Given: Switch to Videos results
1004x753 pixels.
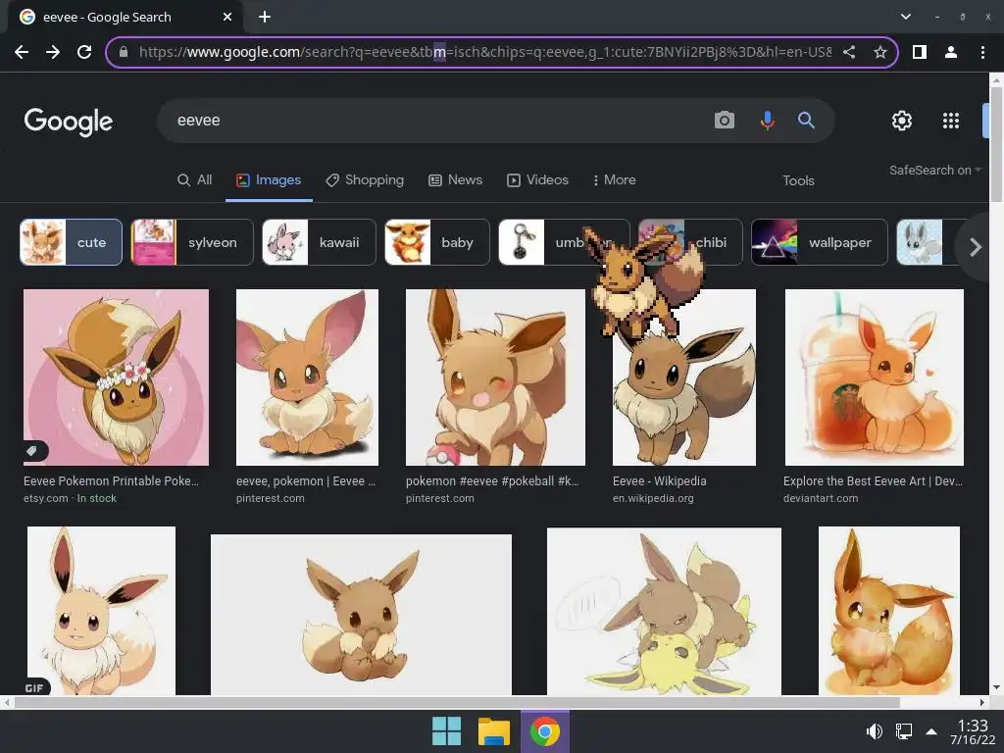Looking at the screenshot, I should [538, 180].
